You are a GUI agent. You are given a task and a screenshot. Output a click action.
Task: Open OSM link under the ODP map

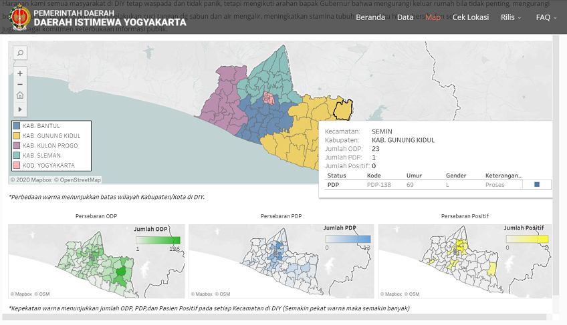click(42, 294)
